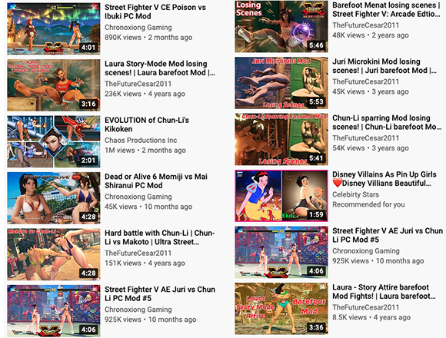This screenshot has width=446, height=338.
Task: Click the Chun-Li sparring Costume Mod thumbnail
Action: click(281, 139)
